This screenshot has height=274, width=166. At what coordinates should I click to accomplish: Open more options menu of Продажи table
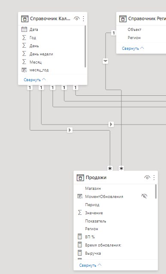click(x=154, y=177)
